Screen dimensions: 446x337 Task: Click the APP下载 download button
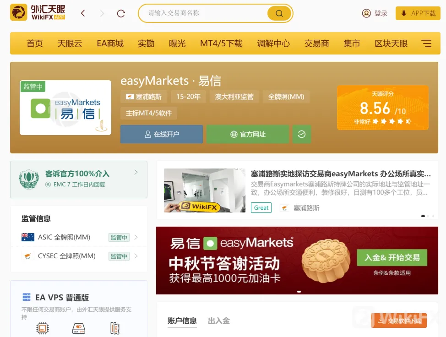418,13
